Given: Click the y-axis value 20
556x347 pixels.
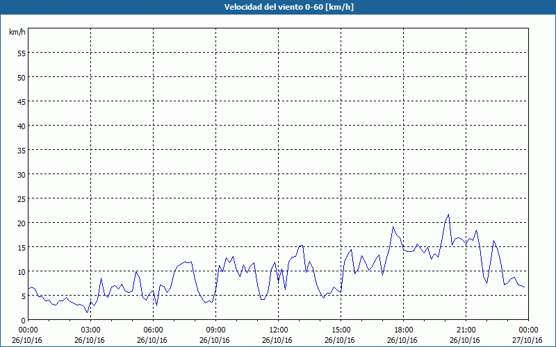Looking at the screenshot, I should (22, 223).
